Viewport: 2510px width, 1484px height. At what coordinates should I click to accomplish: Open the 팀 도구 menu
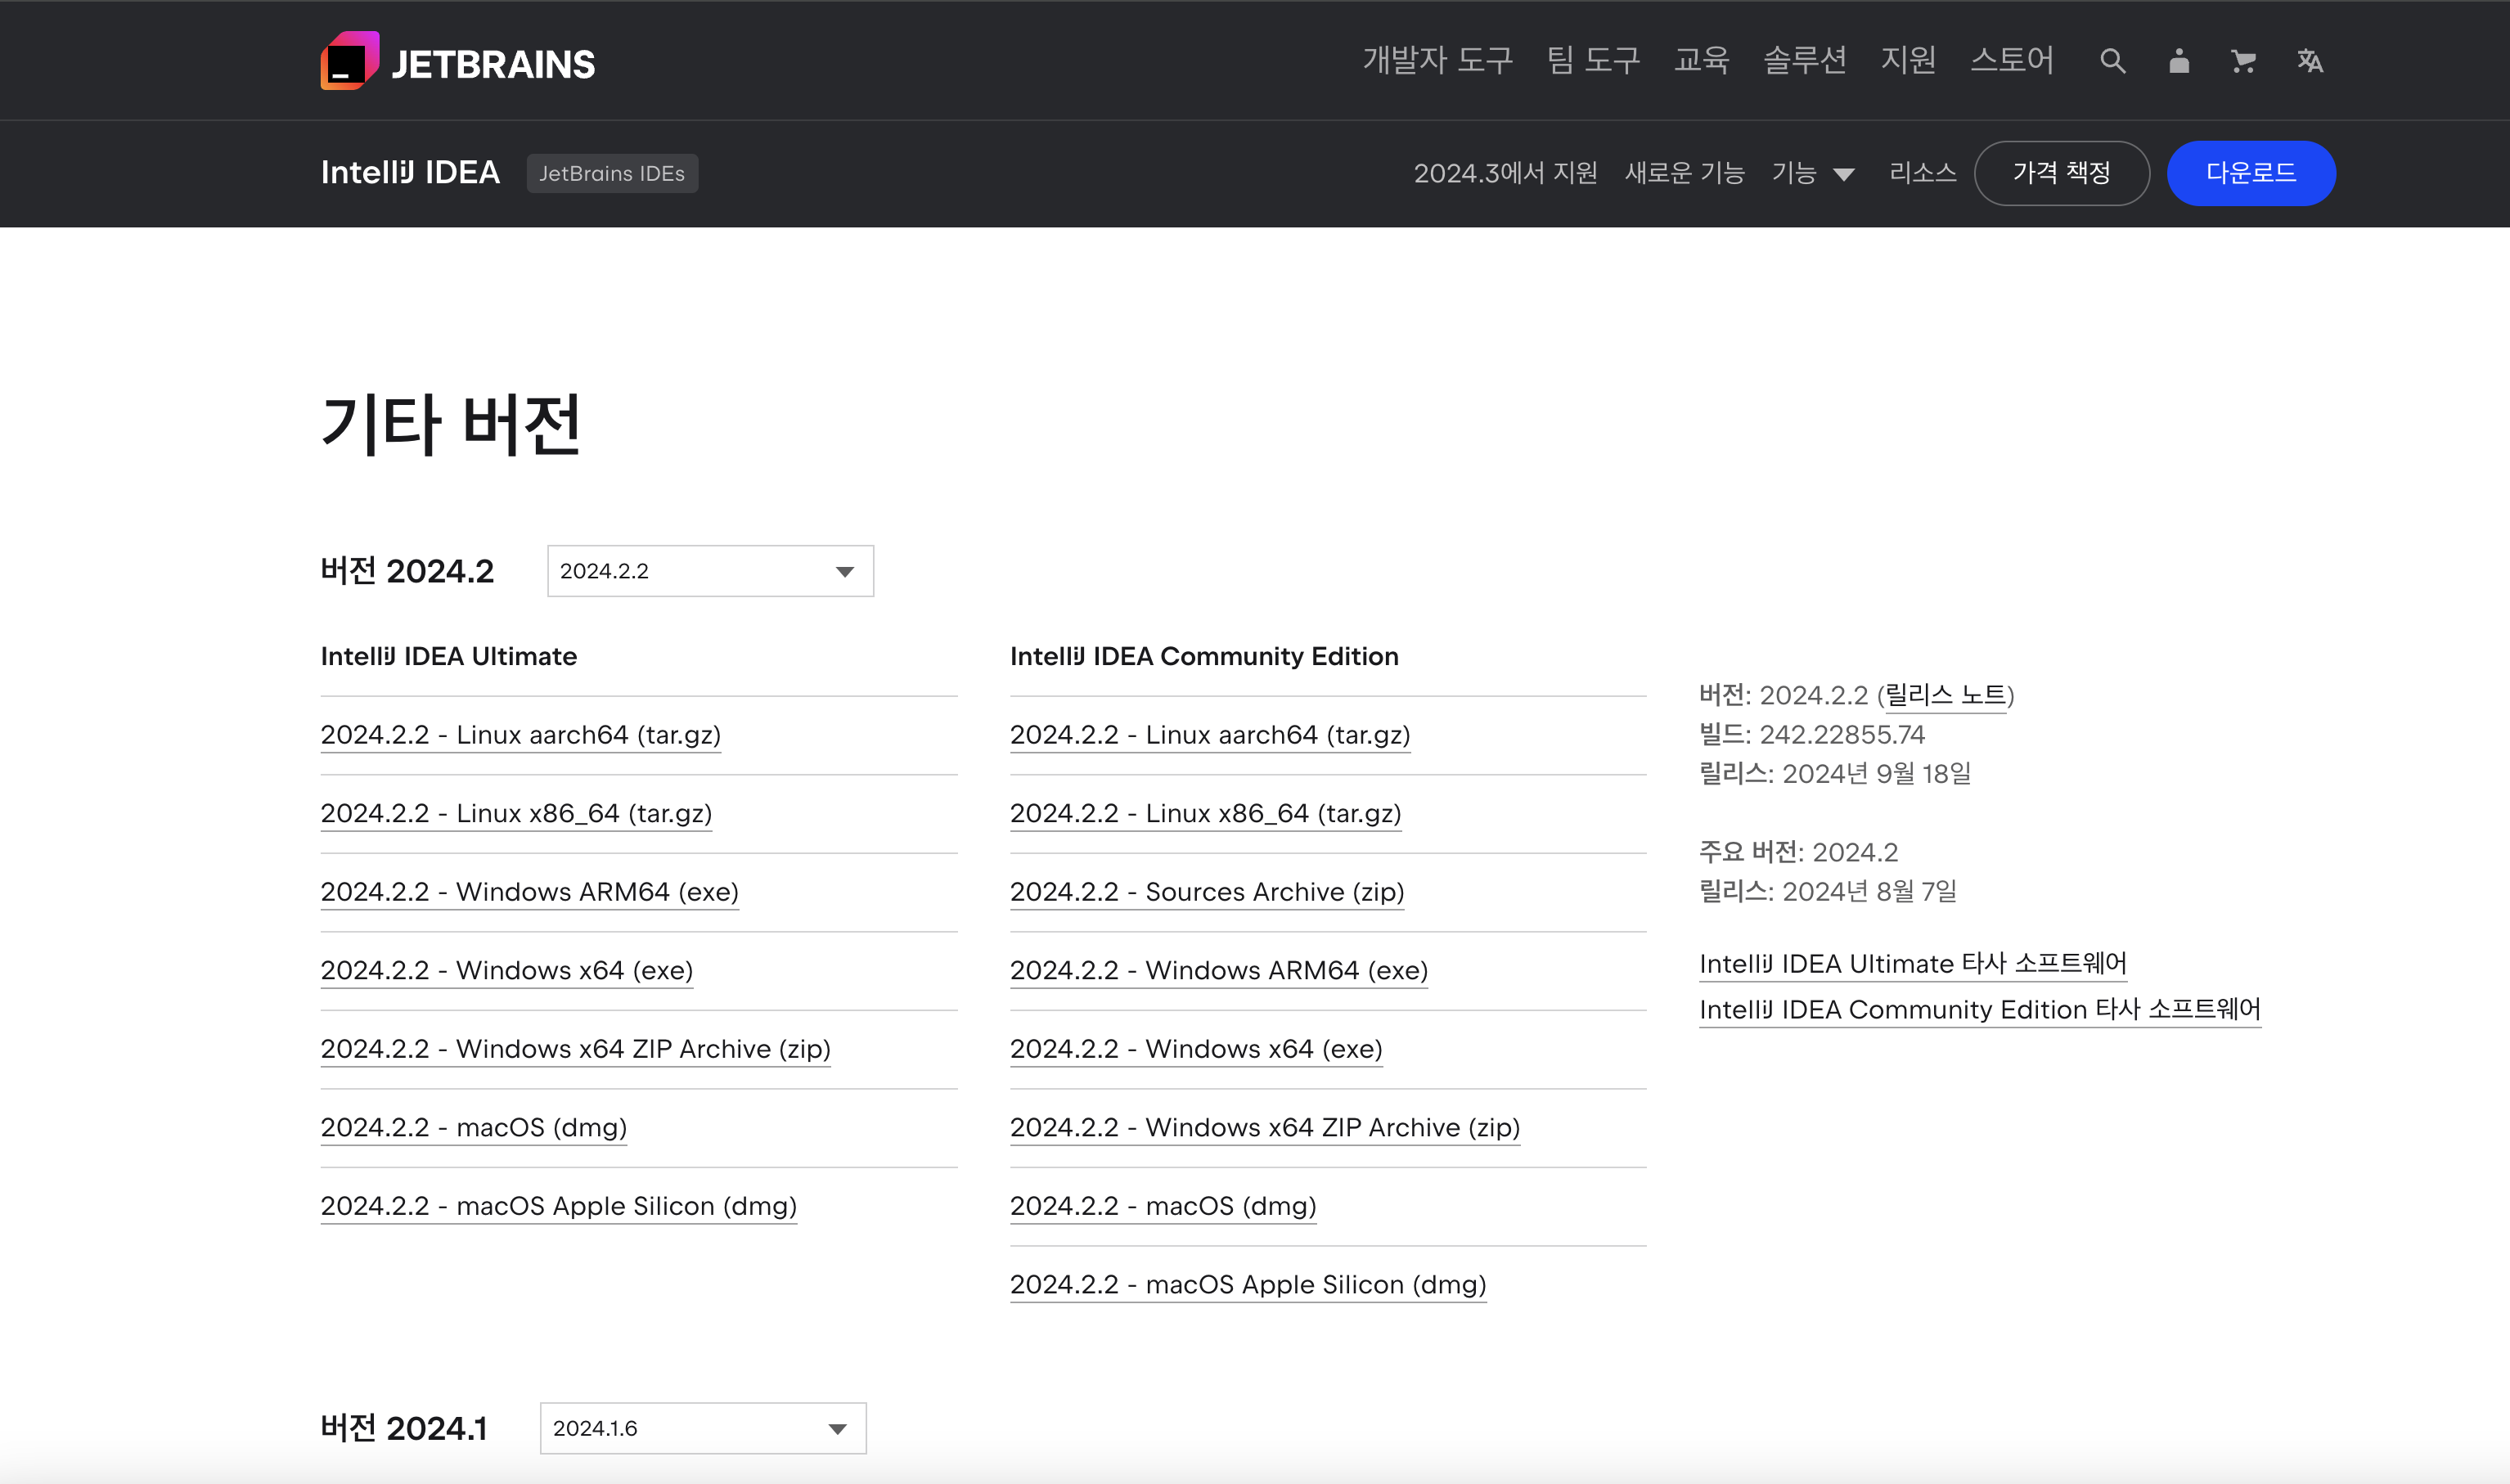pos(1593,60)
